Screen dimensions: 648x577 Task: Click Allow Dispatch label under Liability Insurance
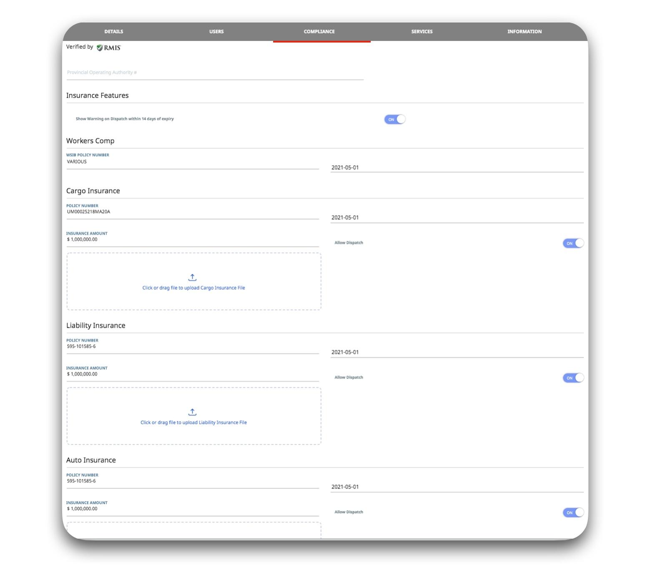point(349,377)
